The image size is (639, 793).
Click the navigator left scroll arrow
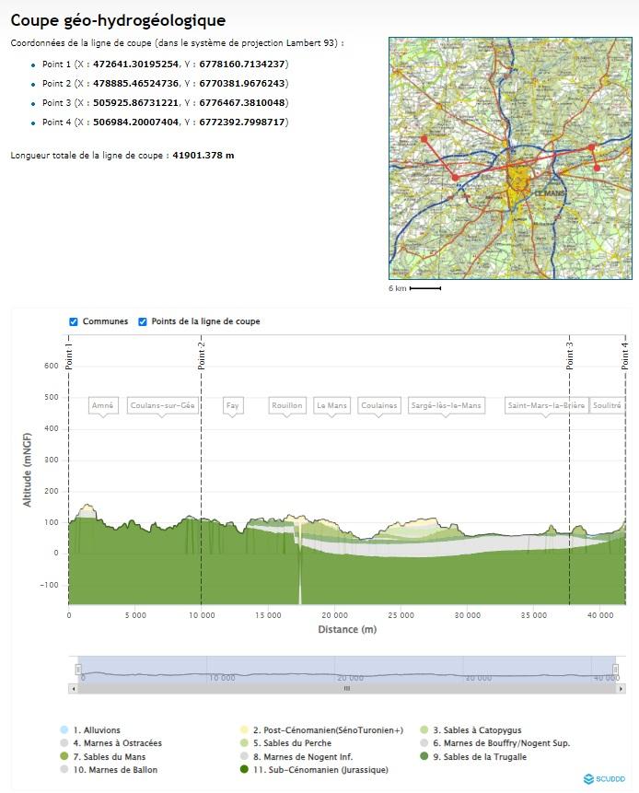(73, 688)
